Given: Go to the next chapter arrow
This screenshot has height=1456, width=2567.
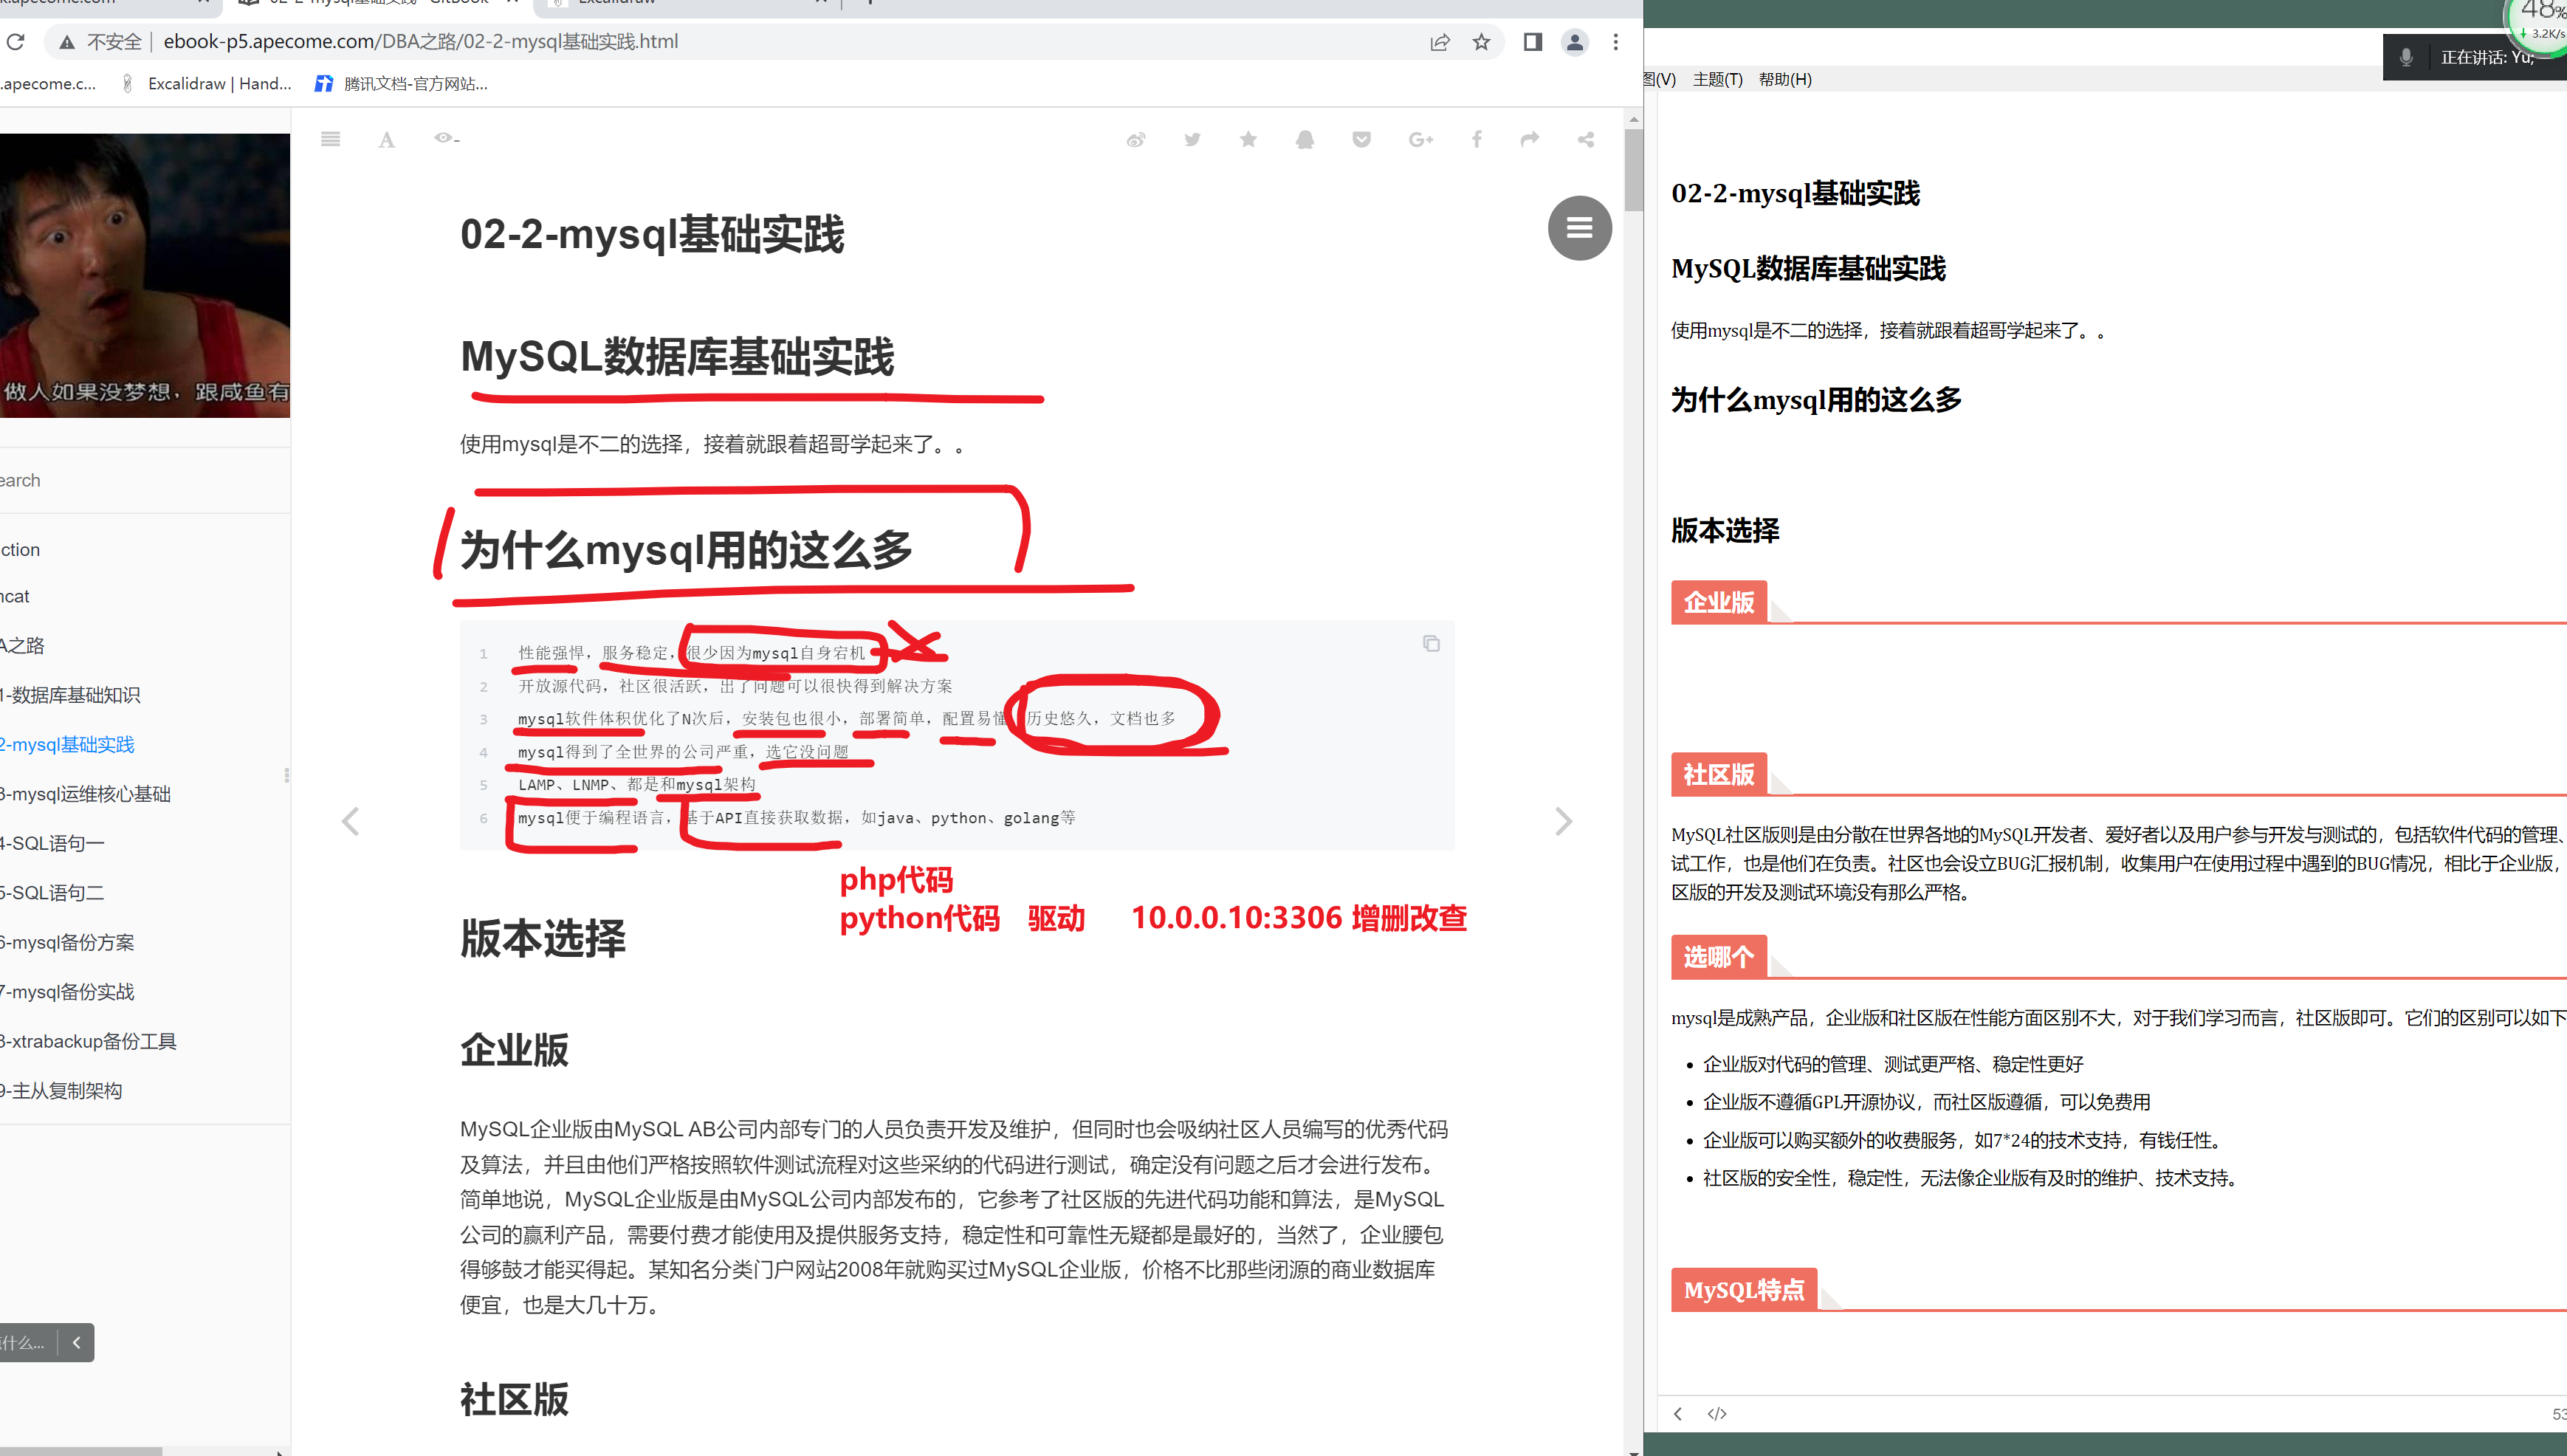Looking at the screenshot, I should (1564, 822).
